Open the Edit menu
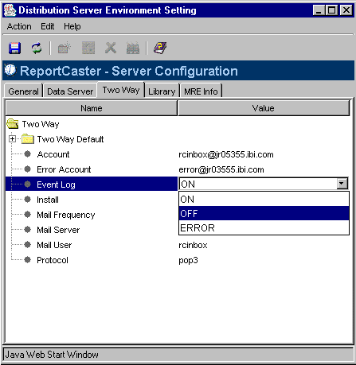The image size is (356, 365). [47, 26]
